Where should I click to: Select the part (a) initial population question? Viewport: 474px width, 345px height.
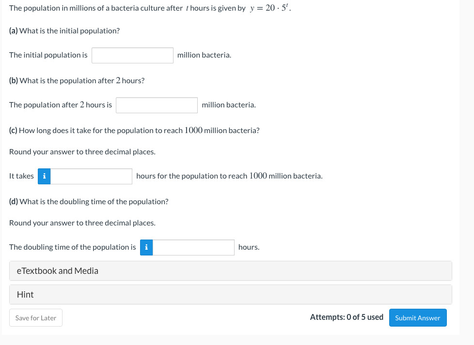[64, 31]
